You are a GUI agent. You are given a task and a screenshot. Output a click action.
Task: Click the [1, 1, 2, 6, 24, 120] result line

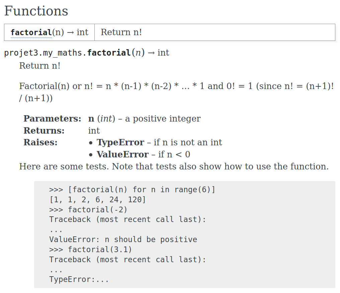click(98, 200)
